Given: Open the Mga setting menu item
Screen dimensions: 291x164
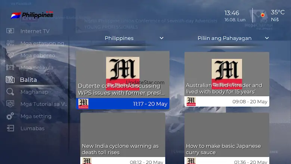Looking at the screenshot, I should coord(36,116).
